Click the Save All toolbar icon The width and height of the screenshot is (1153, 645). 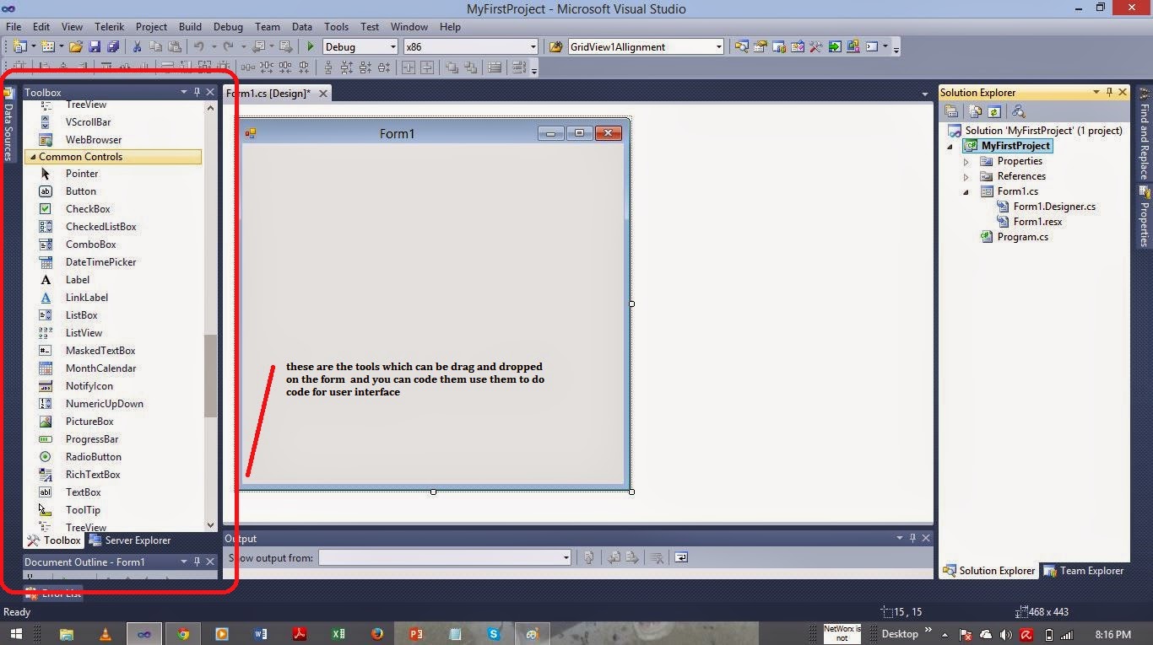tap(112, 47)
